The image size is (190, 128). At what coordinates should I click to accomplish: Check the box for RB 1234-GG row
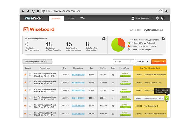coord(30,74)
